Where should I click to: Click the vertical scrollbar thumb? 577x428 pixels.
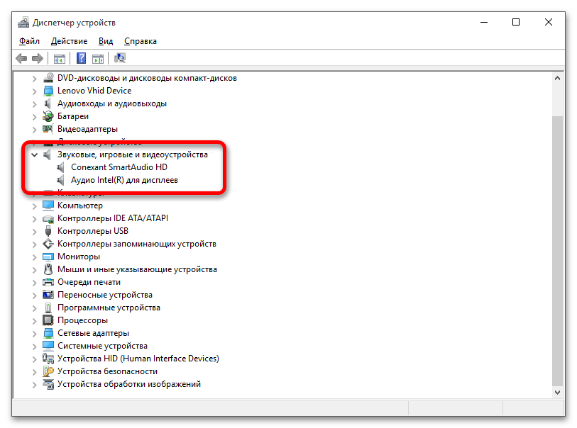(558, 252)
